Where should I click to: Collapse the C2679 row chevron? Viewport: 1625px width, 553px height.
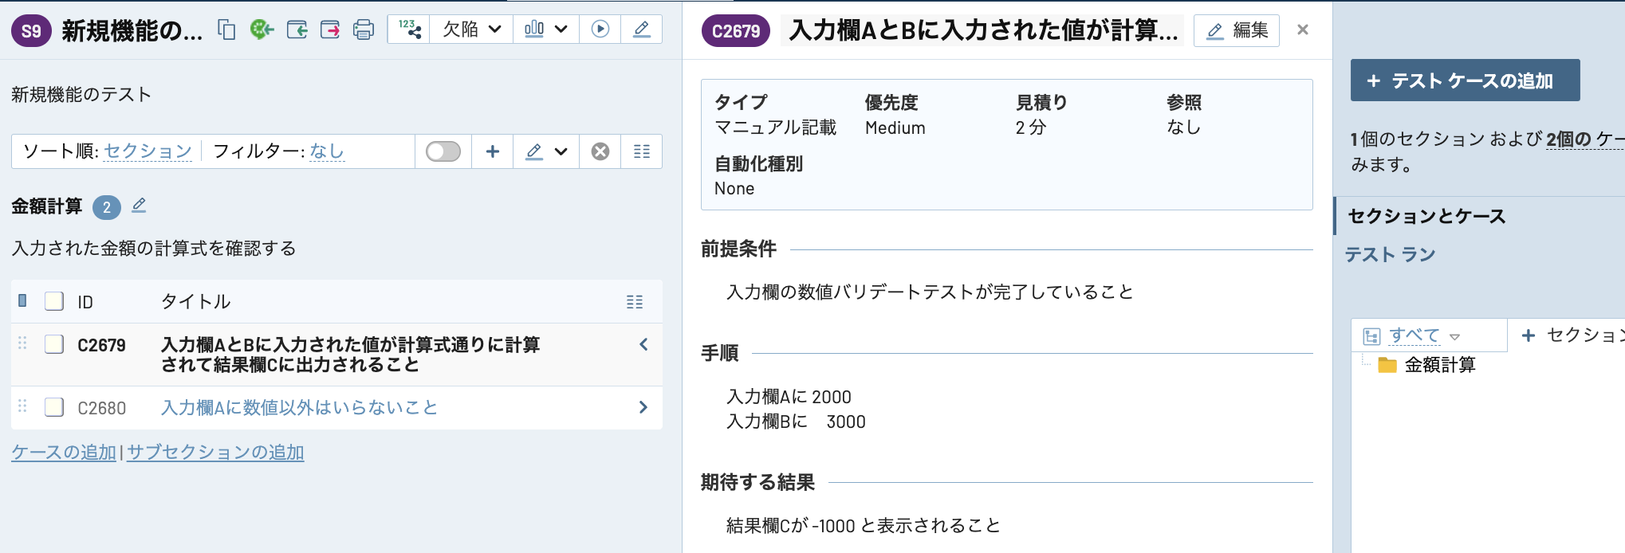coord(643,344)
